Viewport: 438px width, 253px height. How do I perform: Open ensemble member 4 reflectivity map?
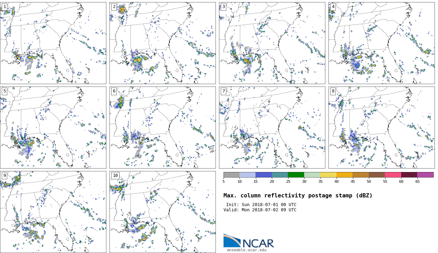point(382,43)
